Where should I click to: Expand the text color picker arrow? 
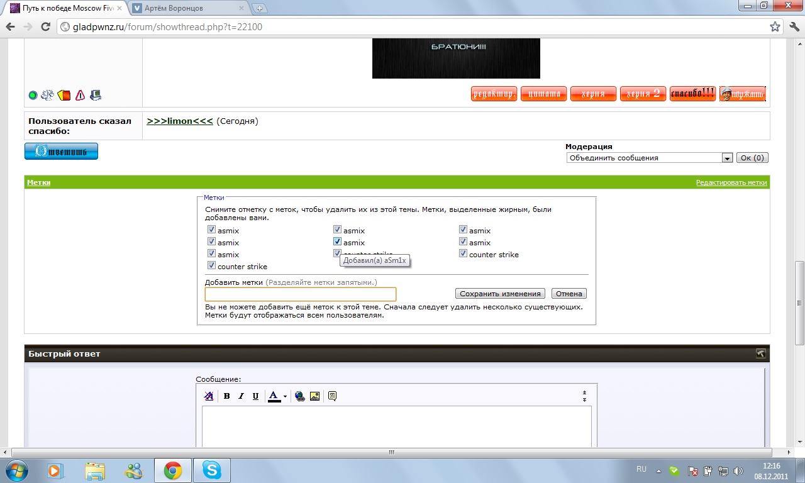285,397
